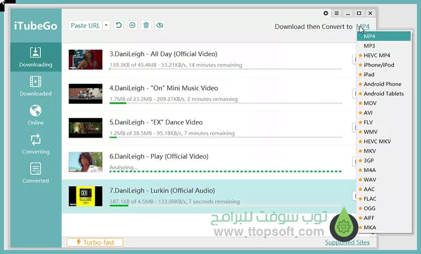This screenshot has height=254, width=421.
Task: Select title 4.DaniLeigh - "On" Mini Music Video
Action: click(164, 88)
